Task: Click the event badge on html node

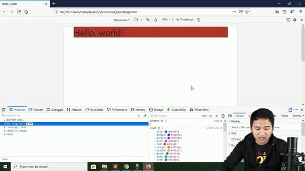Action: pyautogui.click(x=30, y=123)
